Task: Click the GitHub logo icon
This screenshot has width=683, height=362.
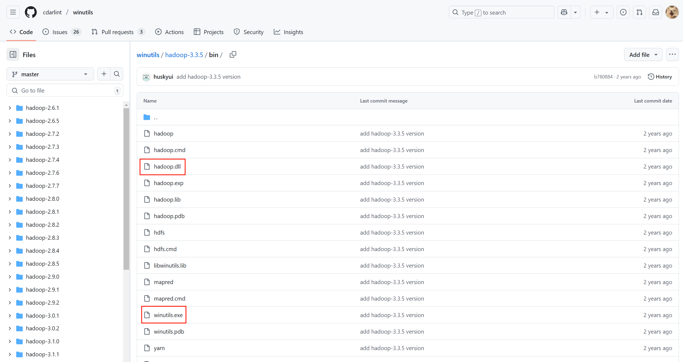Action: (31, 12)
